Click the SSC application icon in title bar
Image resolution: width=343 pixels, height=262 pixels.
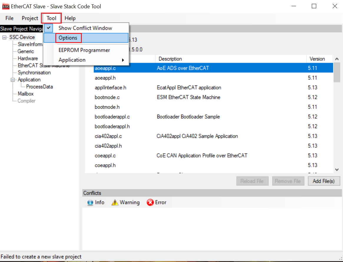[x=5, y=6]
